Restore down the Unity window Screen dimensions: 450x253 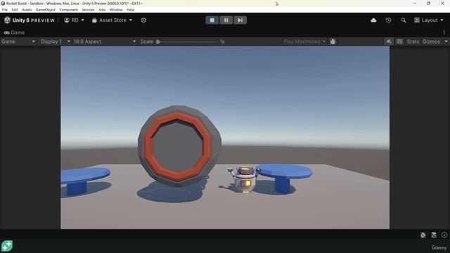click(428, 3)
